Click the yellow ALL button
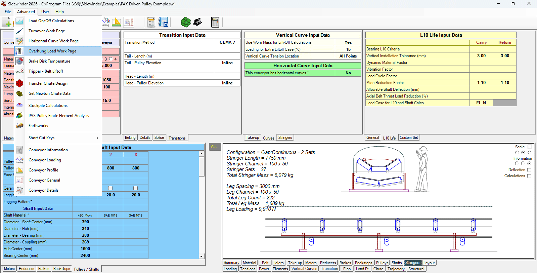 pyautogui.click(x=214, y=147)
